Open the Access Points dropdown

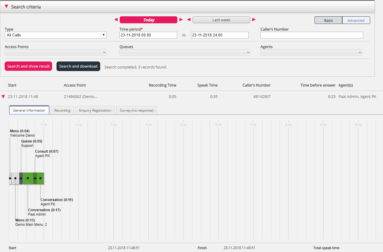(56, 52)
